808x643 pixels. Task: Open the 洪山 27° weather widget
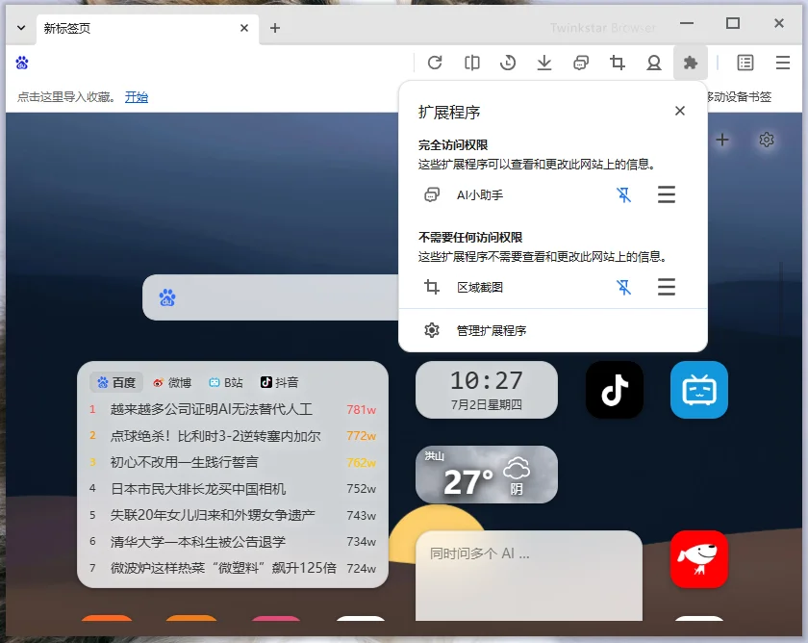(487, 475)
